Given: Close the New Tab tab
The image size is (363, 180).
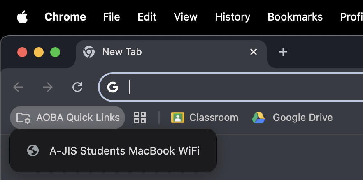Looking at the screenshot, I should [x=254, y=52].
